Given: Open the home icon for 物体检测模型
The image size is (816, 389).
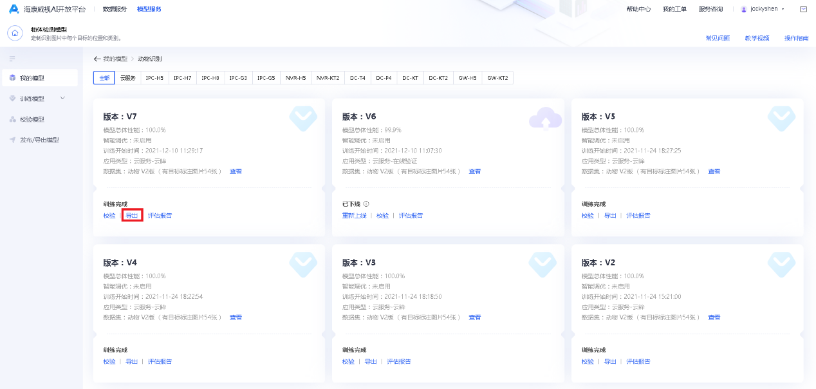Looking at the screenshot, I should (14, 32).
